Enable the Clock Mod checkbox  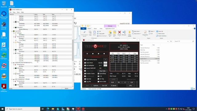coord(85,63)
